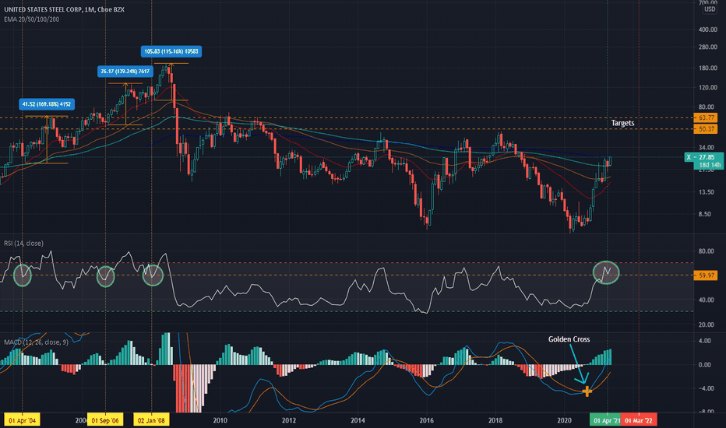Click the 8.50 price axis label
Image resolution: width=726 pixels, height=428 pixels.
click(704, 214)
